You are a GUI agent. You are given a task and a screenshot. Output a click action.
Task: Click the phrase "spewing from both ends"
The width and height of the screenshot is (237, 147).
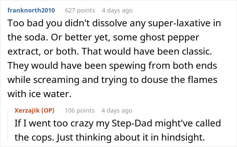coord(163,66)
